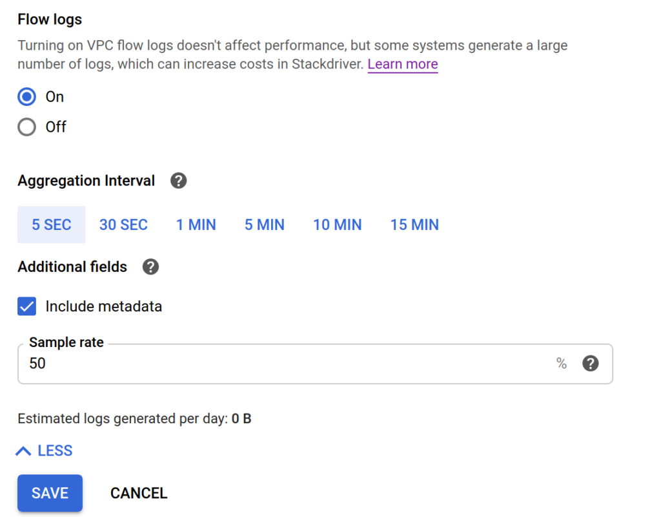The height and width of the screenshot is (524, 661).
Task: Open the Learn more link
Action: [403, 64]
